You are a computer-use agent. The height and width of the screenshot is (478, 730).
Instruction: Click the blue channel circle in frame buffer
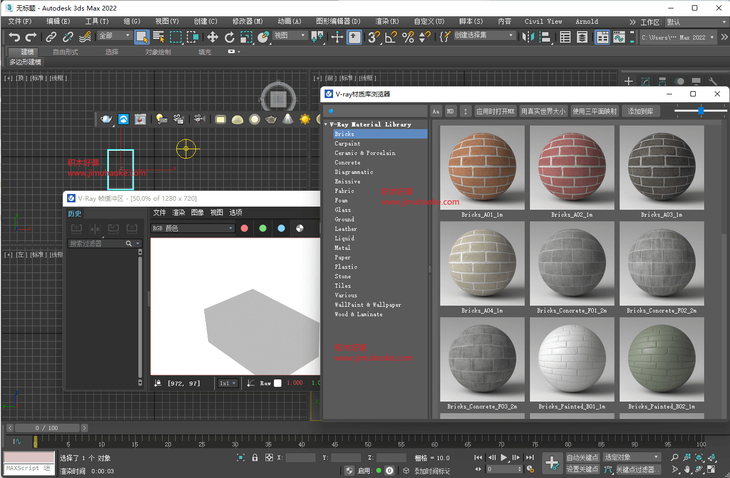tap(281, 228)
